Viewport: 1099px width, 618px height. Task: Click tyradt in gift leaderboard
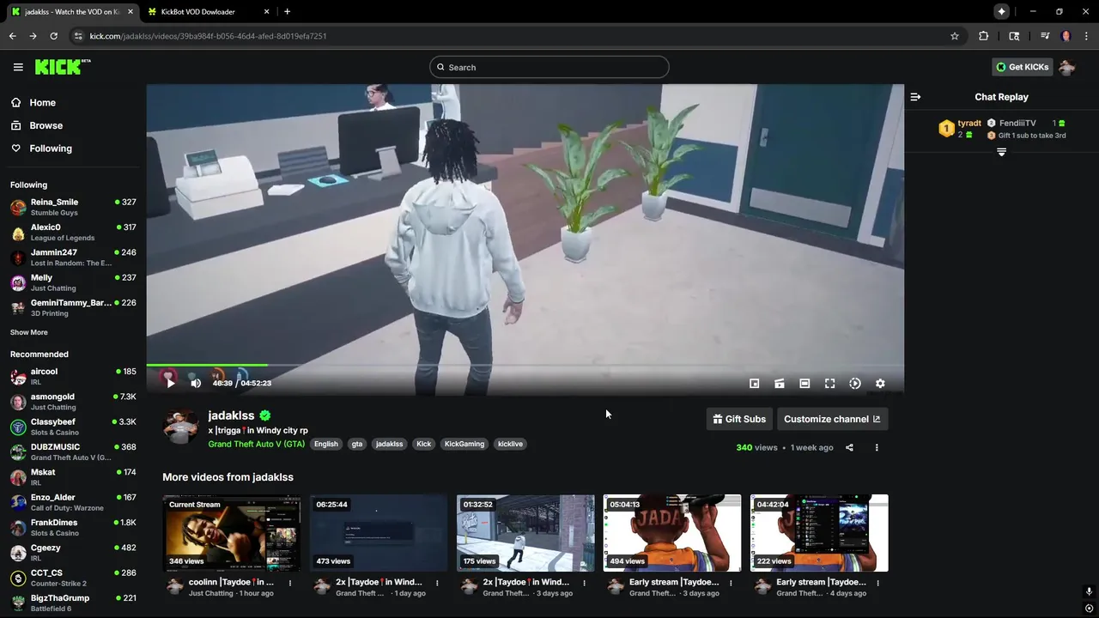click(x=969, y=123)
